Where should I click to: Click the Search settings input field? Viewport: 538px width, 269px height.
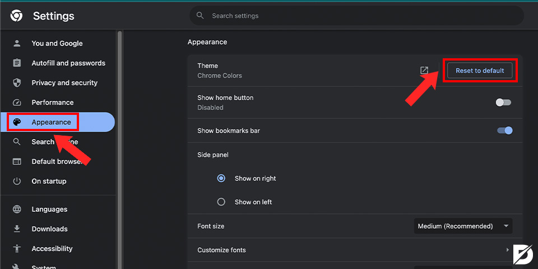click(356, 16)
